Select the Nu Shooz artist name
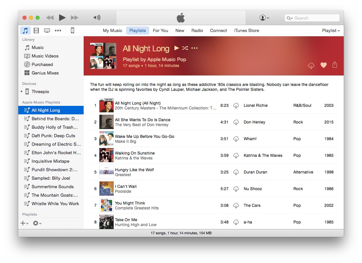The height and width of the screenshot is (263, 362). pos(253,189)
